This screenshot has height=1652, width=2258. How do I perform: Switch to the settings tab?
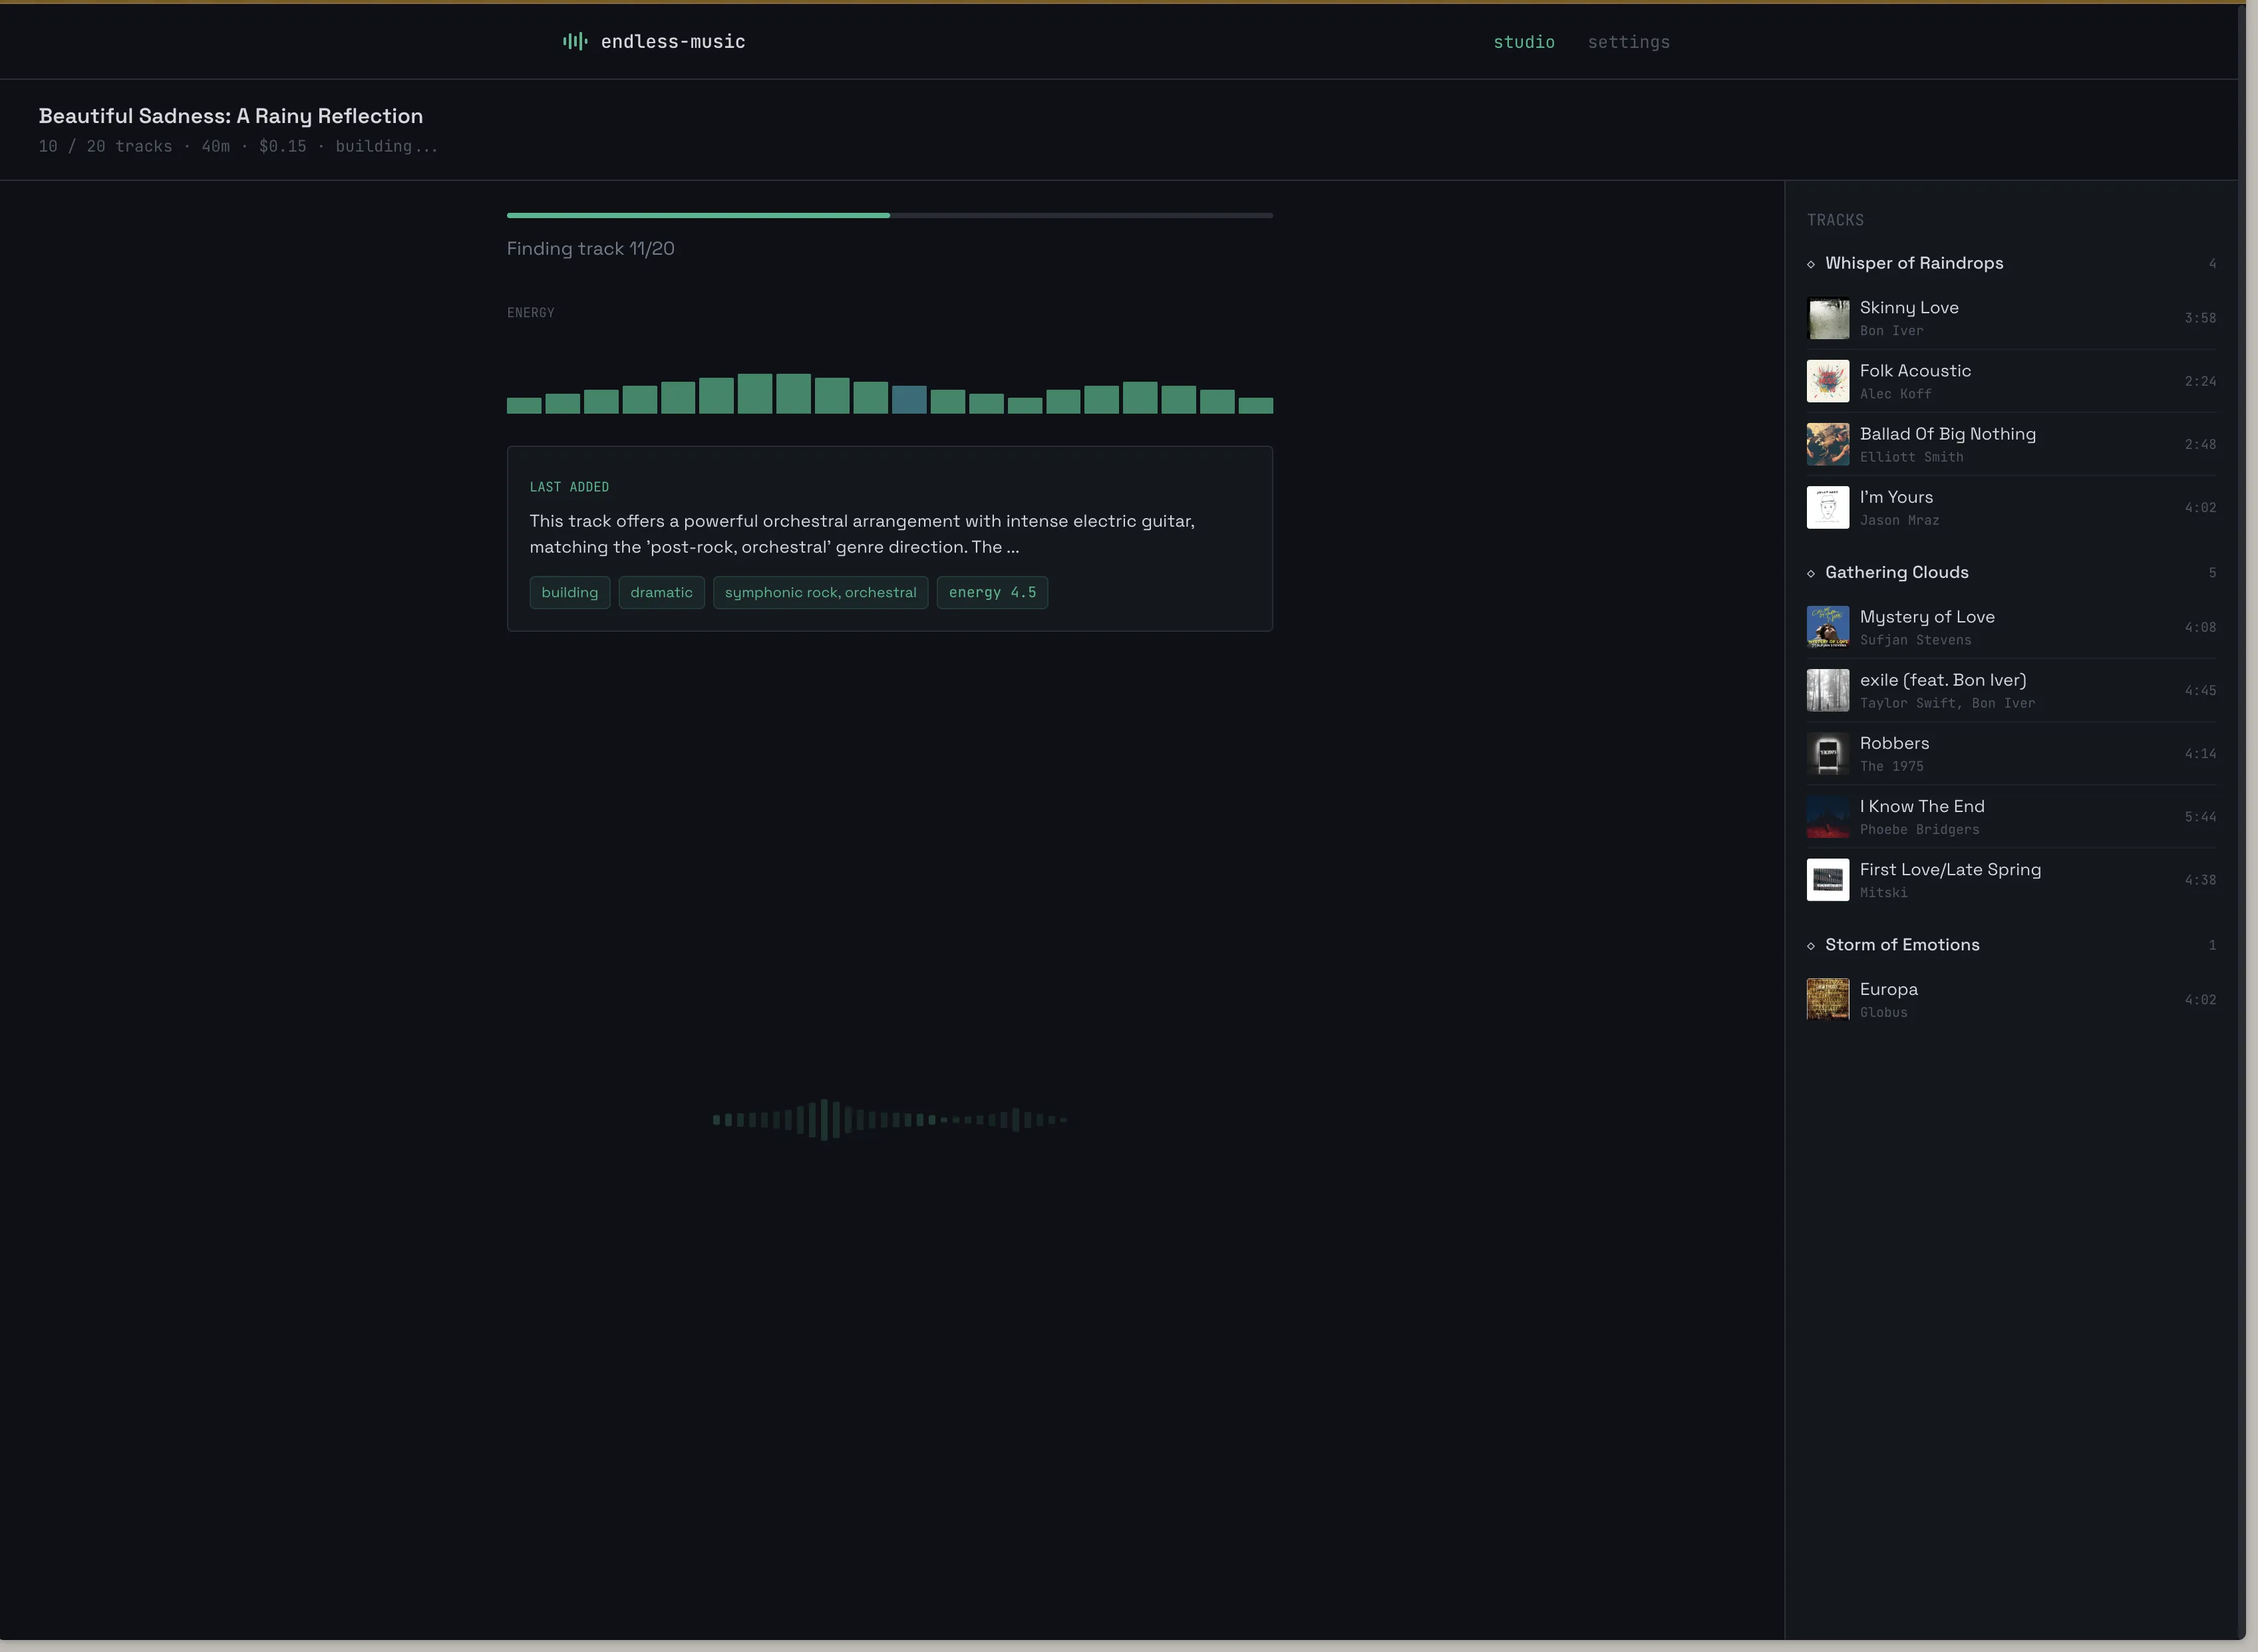1628,42
